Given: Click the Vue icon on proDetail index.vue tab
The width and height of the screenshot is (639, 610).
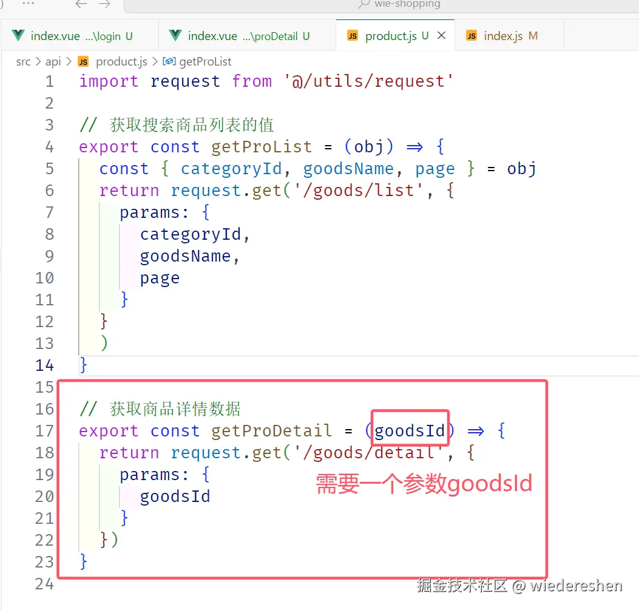Looking at the screenshot, I should 175,36.
